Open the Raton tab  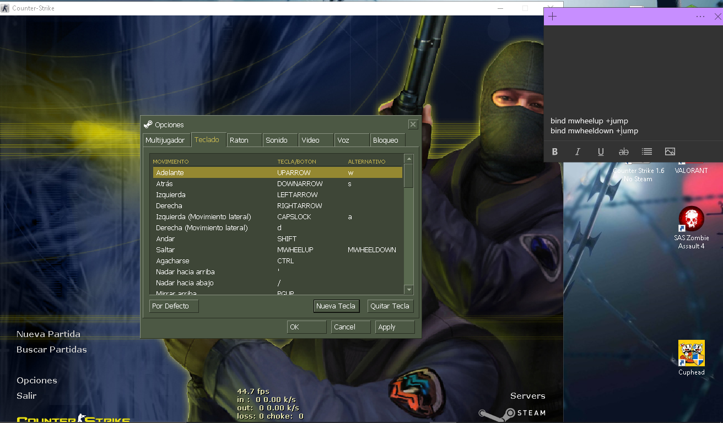[244, 140]
